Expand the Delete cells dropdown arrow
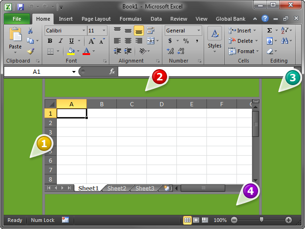Image resolution: width=305 pixels, height=229 pixels. coord(256,41)
